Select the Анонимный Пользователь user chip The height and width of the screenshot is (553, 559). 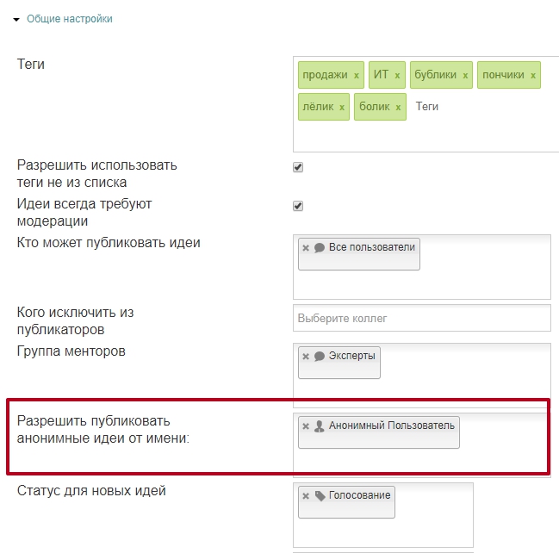379,432
